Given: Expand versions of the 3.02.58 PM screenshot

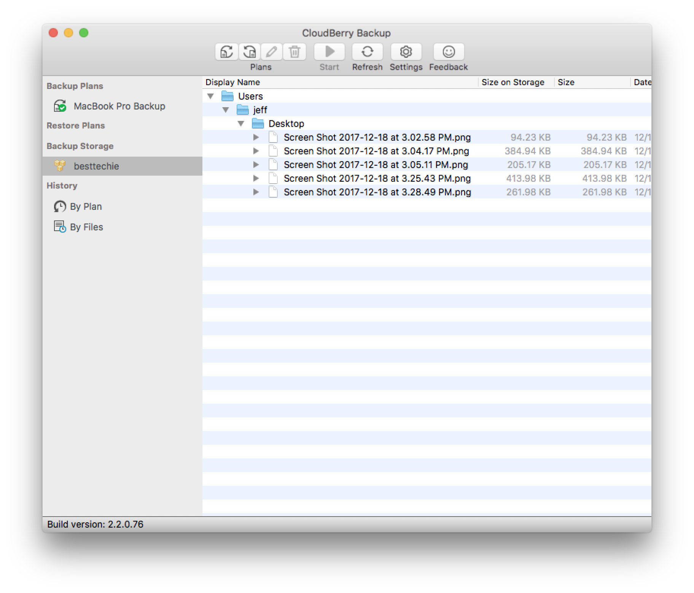Looking at the screenshot, I should [256, 137].
